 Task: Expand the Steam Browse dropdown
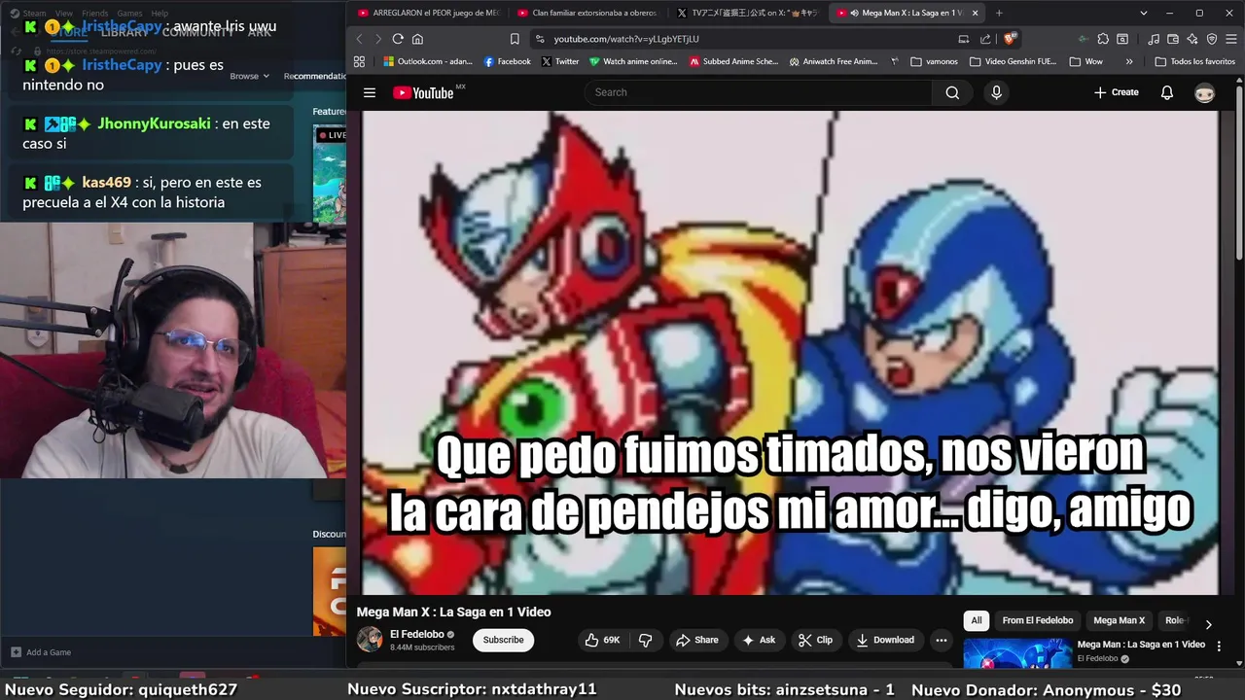[x=250, y=76]
